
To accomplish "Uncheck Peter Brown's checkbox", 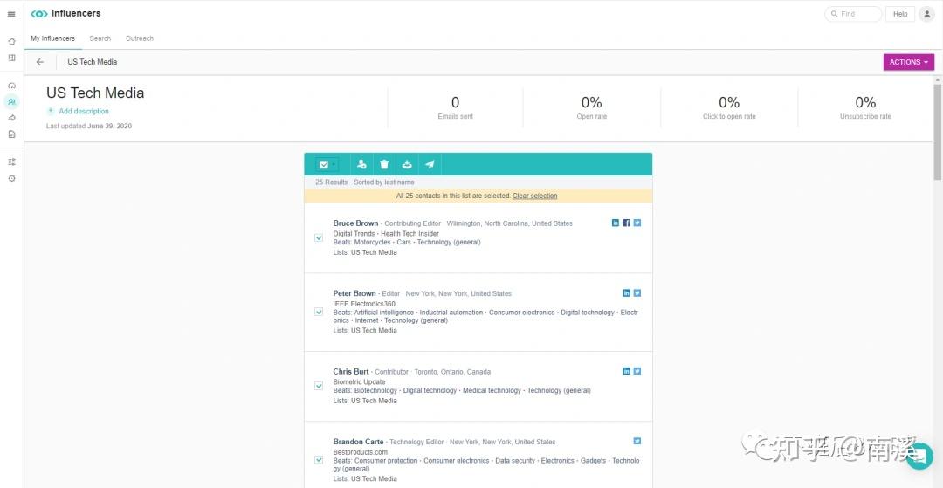I will click(319, 312).
